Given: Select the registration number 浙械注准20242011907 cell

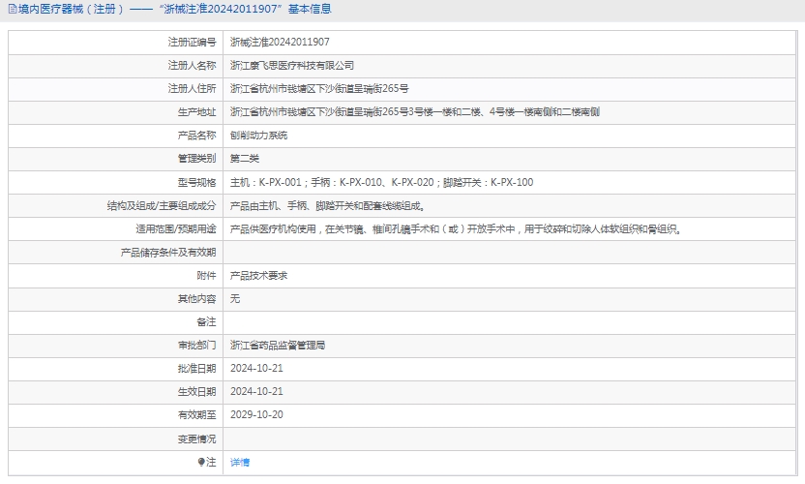Looking at the screenshot, I should coord(280,43).
